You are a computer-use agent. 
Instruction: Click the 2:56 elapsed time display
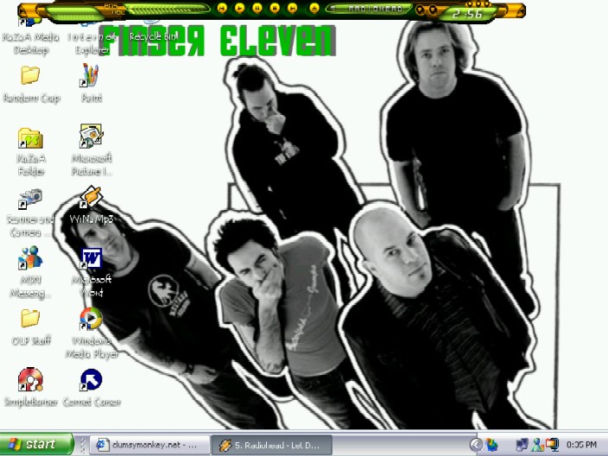(467, 14)
